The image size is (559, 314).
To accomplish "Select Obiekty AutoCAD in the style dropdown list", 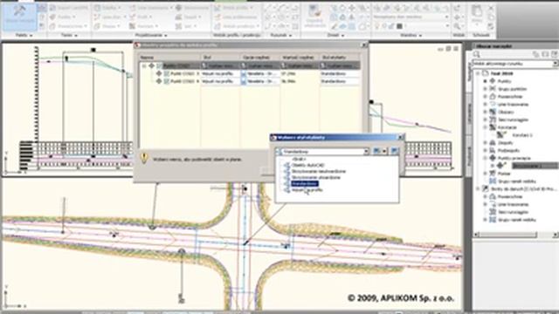I will point(307,165).
